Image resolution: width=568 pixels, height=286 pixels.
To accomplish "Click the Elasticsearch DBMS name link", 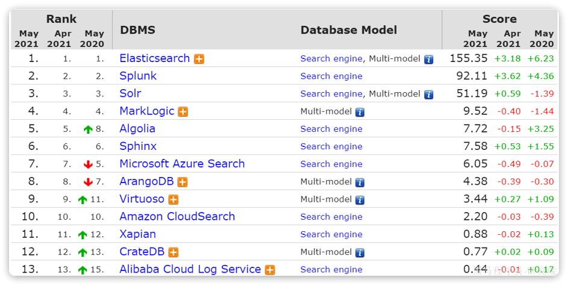I will (154, 58).
